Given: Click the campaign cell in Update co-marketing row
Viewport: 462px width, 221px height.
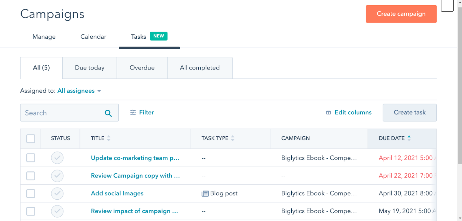Looking at the screenshot, I should coord(319,158).
